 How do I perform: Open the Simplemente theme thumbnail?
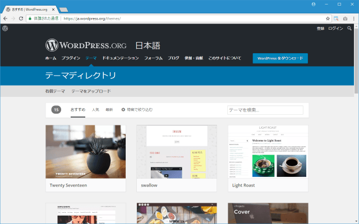(x=86, y=213)
